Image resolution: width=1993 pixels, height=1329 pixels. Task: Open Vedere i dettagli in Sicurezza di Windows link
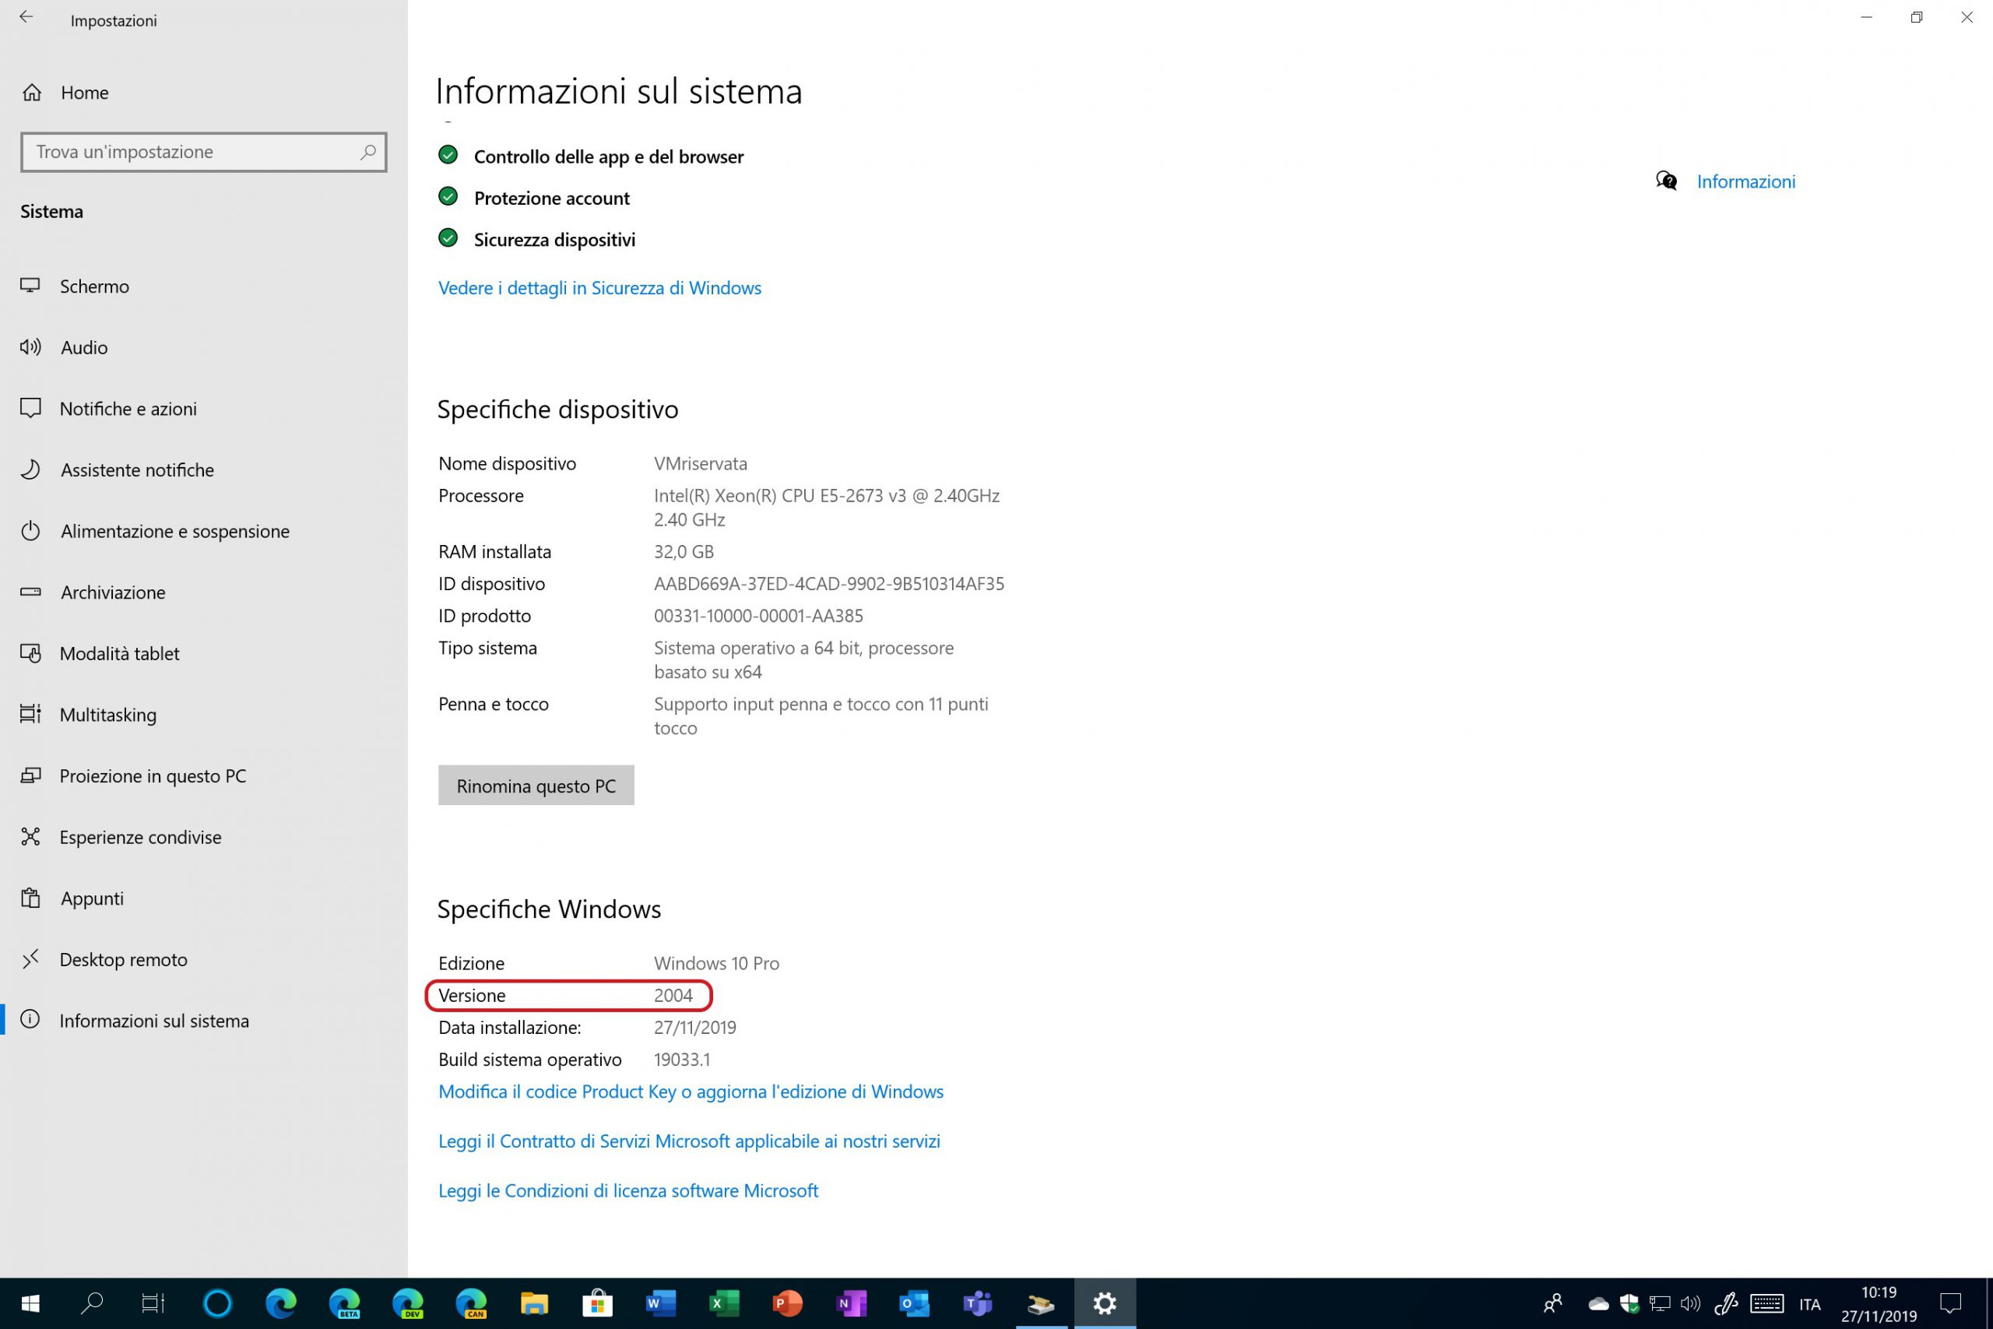pos(599,287)
